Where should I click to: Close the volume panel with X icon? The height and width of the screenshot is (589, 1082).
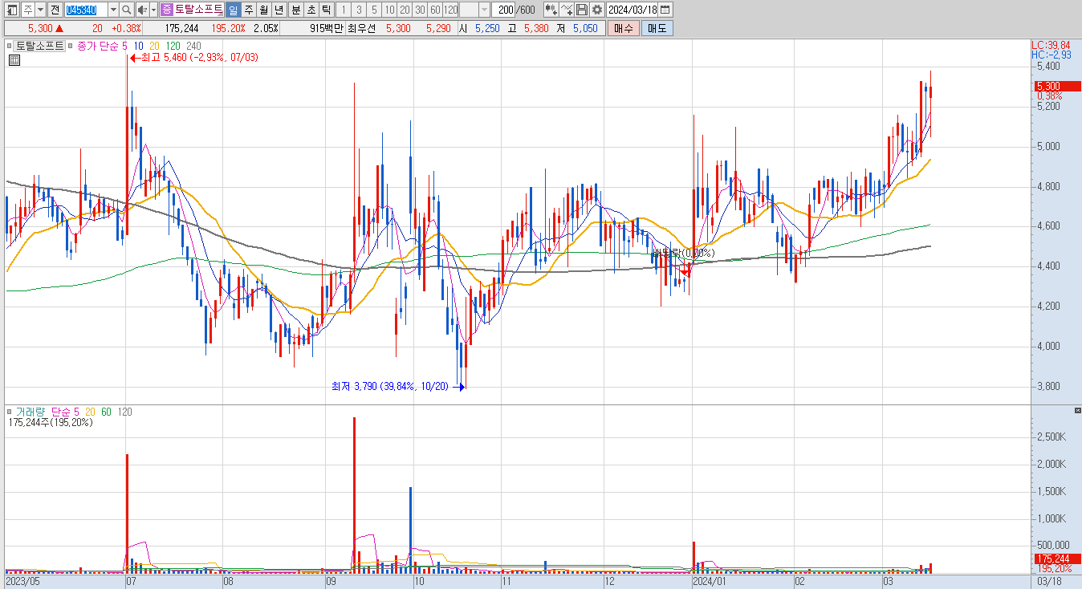tap(1078, 410)
